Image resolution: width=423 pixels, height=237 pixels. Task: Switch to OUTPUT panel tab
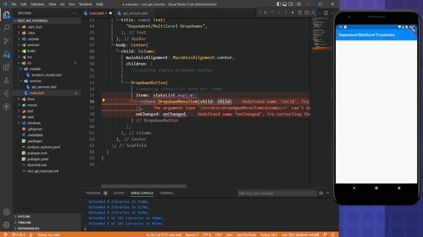[119, 193]
